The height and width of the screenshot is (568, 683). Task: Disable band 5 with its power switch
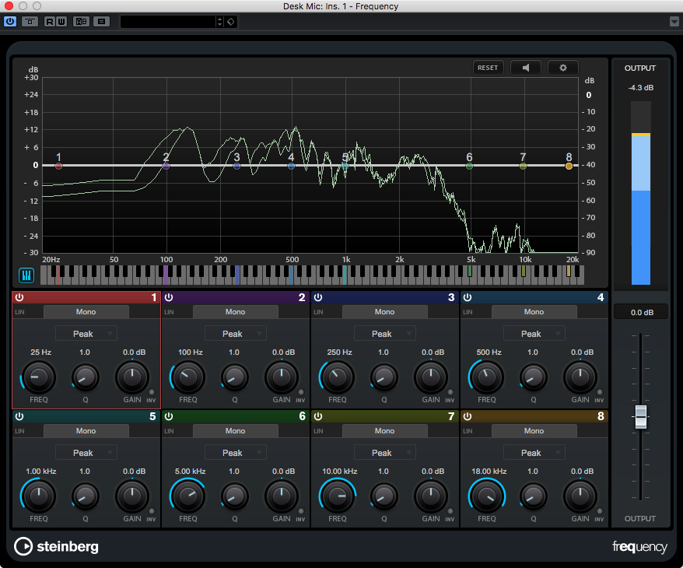point(18,416)
